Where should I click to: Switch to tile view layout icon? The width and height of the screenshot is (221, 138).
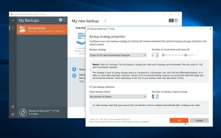(x=171, y=21)
